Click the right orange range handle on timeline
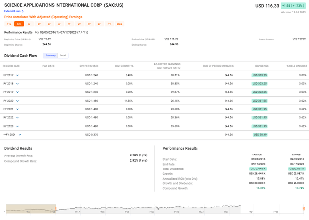Viewport: 309px width, 220px height. click(304, 209)
